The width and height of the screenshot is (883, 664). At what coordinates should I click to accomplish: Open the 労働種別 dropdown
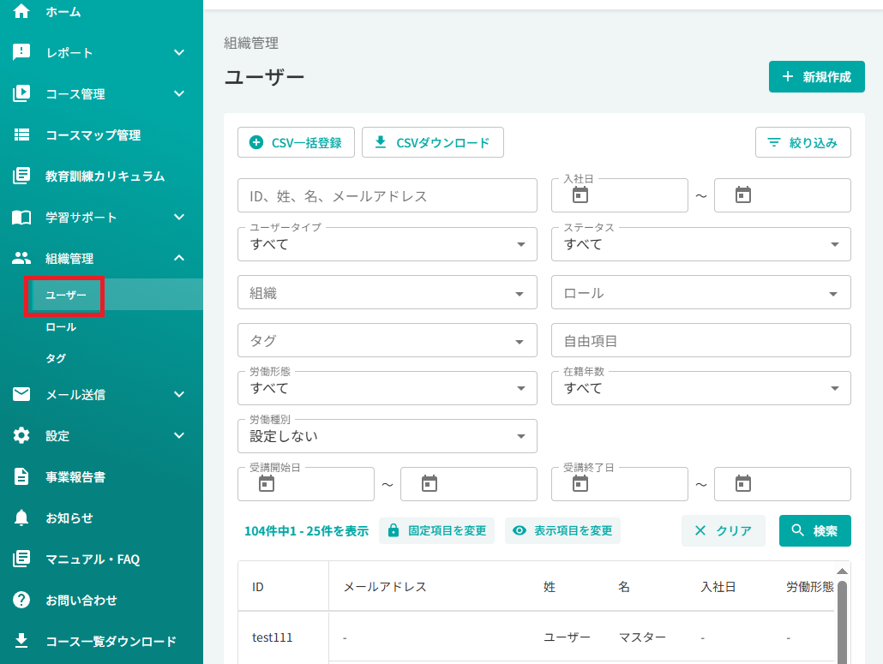[387, 435]
